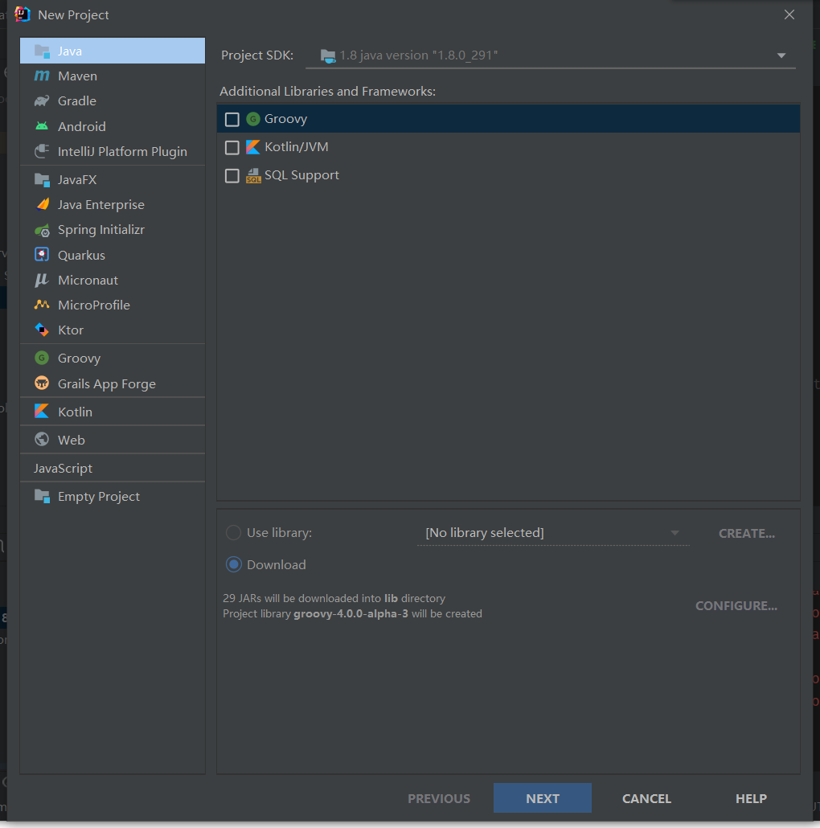This screenshot has height=828, width=820.
Task: Select Java Enterprise project type label
Action: tap(100, 204)
